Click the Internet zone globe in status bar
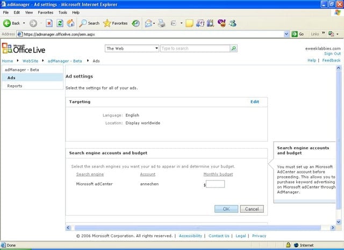Screen dimensions: 344x250 [296, 245]
